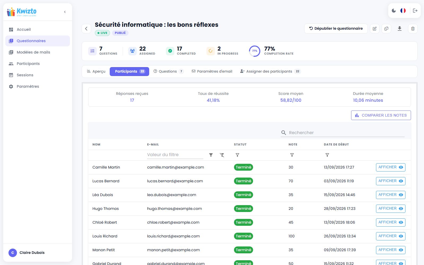Click the 77% completion rate ring
Viewport: 424px width, 265px height.
pyautogui.click(x=254, y=51)
